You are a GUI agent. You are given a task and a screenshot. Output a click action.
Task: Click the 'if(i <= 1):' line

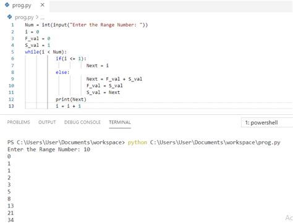(x=71, y=59)
